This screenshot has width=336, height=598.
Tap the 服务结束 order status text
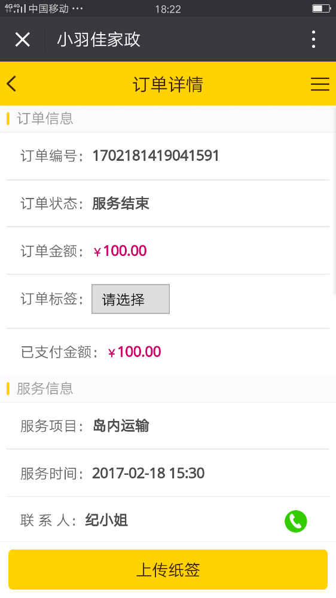click(121, 203)
